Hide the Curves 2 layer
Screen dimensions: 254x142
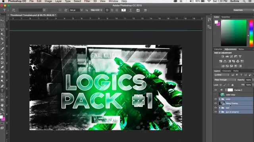coord(216,90)
